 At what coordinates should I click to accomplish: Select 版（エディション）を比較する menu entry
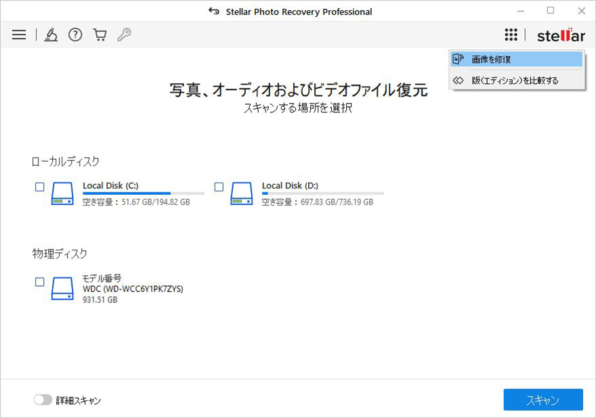click(x=517, y=80)
